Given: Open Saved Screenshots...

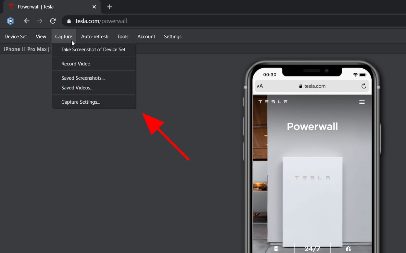Looking at the screenshot, I should click(x=94, y=78).
